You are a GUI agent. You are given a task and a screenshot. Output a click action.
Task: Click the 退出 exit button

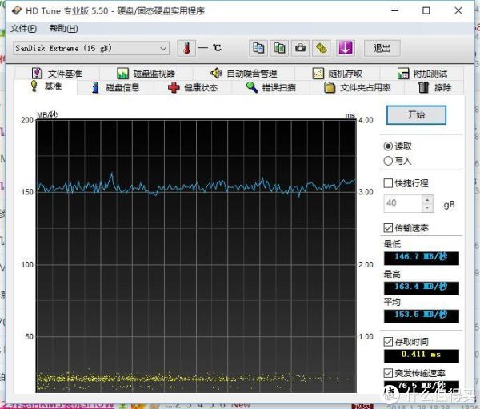click(x=382, y=48)
